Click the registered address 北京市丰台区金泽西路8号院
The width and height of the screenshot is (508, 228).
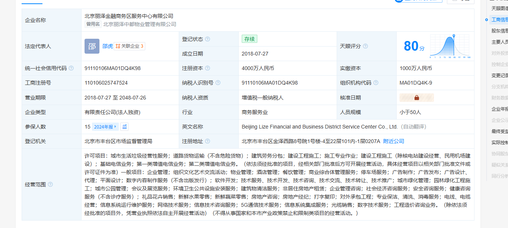coord(311,141)
